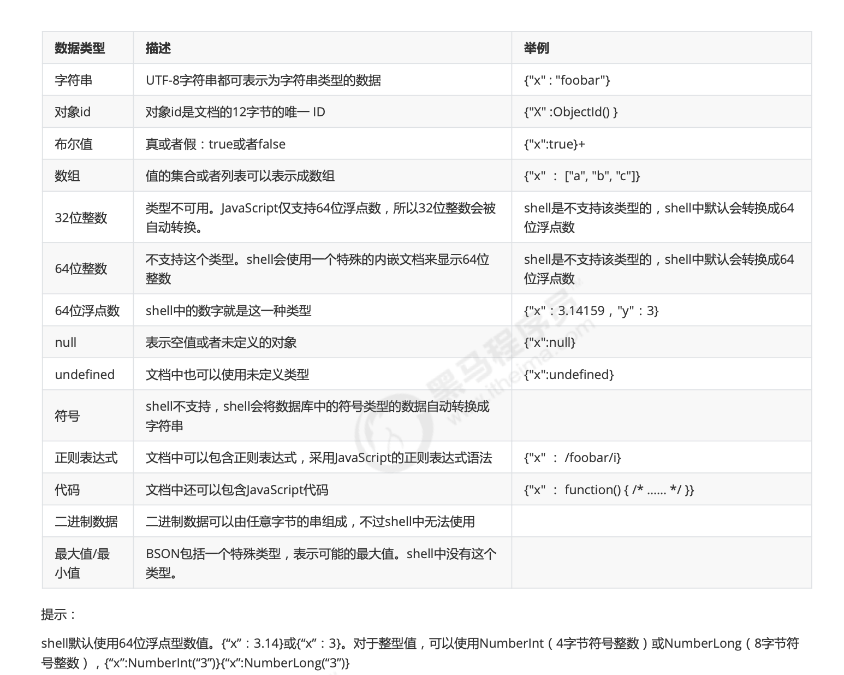
Task: Select the example {"x" ： /foobar/i}
Action: pyautogui.click(x=572, y=458)
